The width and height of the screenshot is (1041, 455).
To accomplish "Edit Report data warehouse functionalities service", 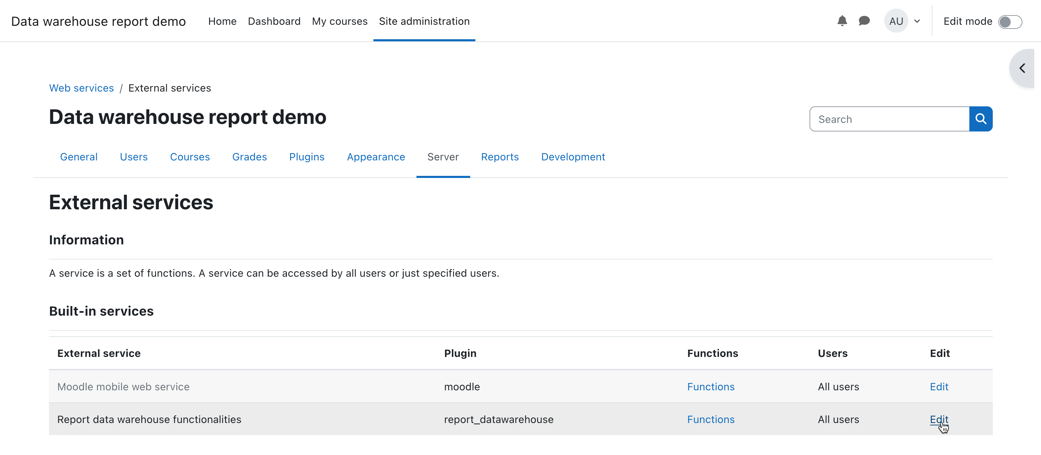I will click(939, 420).
